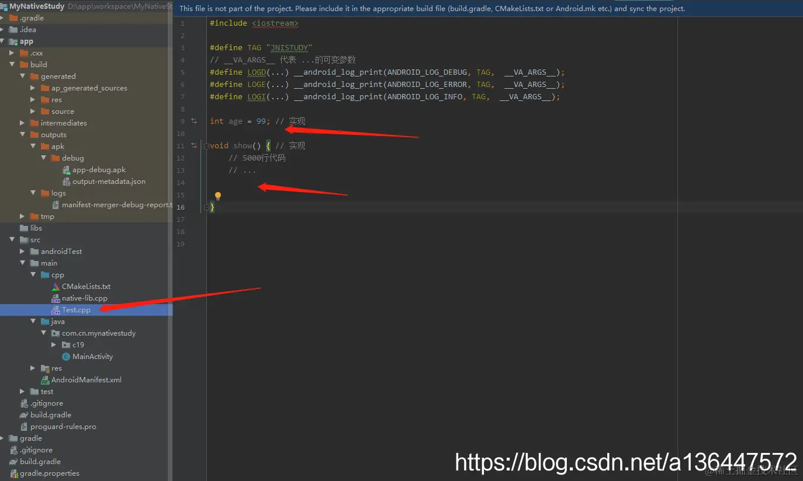Click the gutter navigation icon beside void show()

[194, 146]
